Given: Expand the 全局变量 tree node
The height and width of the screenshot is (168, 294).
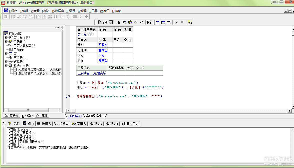Looking at the screenshot, I should click(6, 41).
